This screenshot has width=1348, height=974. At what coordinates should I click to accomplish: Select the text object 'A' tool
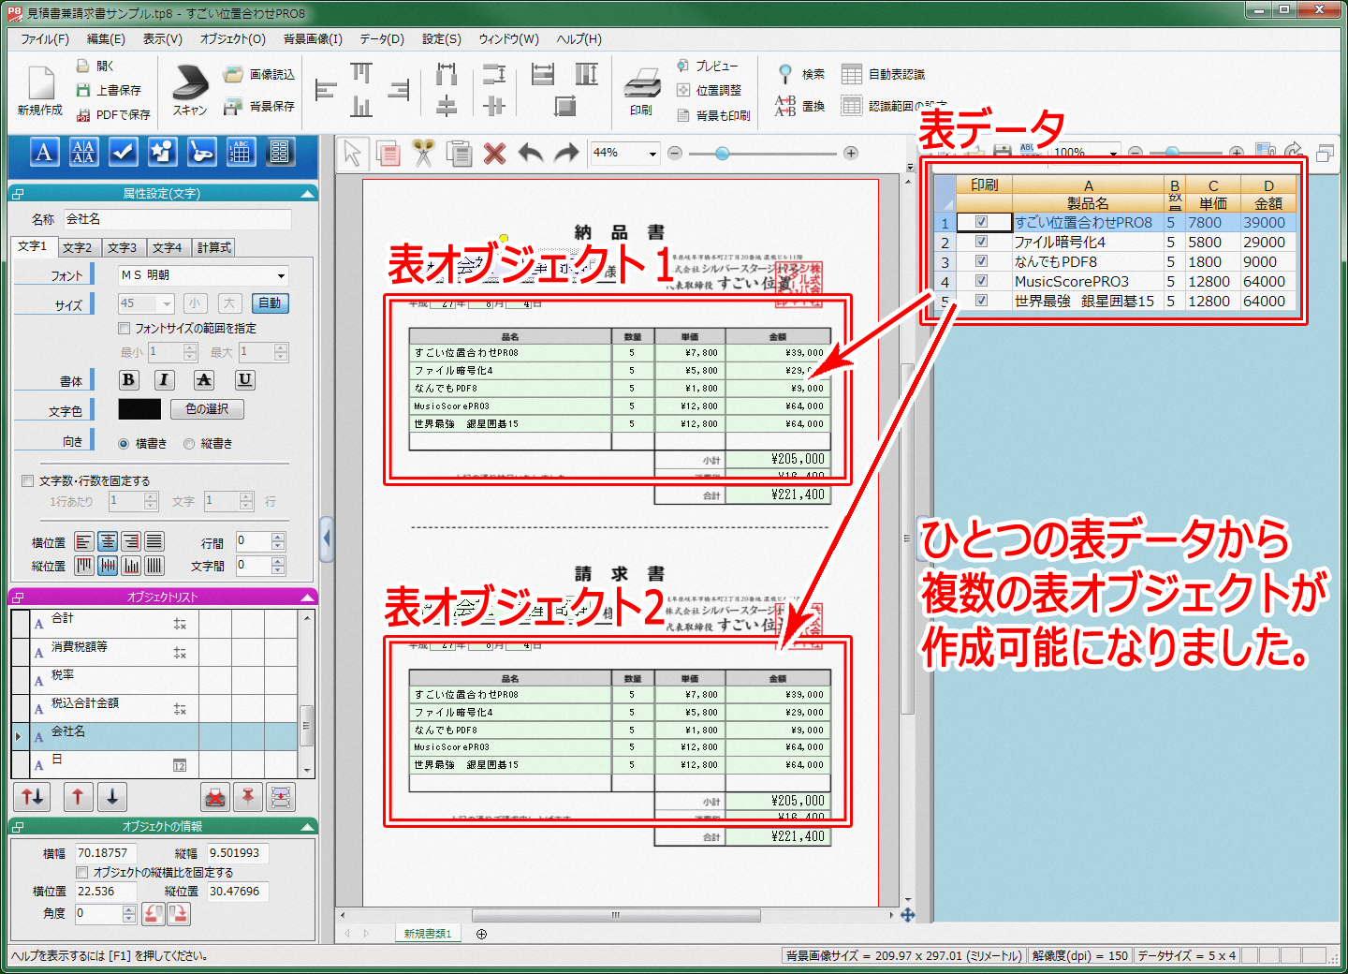coord(44,152)
